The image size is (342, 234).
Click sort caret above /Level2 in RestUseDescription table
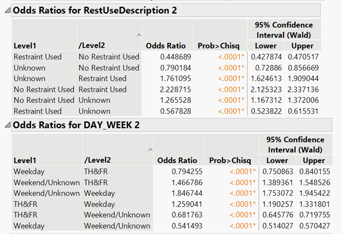[138, 35]
